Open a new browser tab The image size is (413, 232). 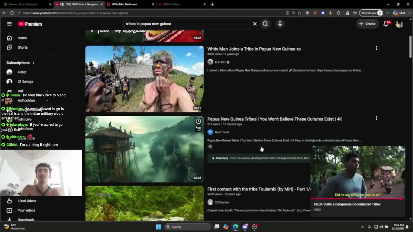click(x=212, y=4)
